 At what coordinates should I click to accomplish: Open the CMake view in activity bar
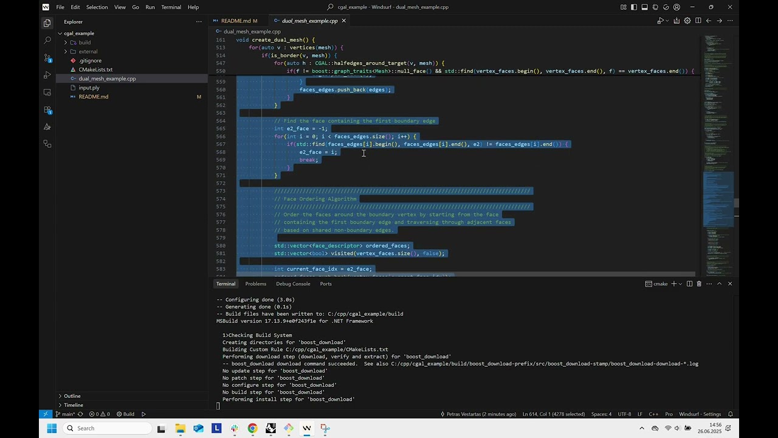[x=47, y=127]
